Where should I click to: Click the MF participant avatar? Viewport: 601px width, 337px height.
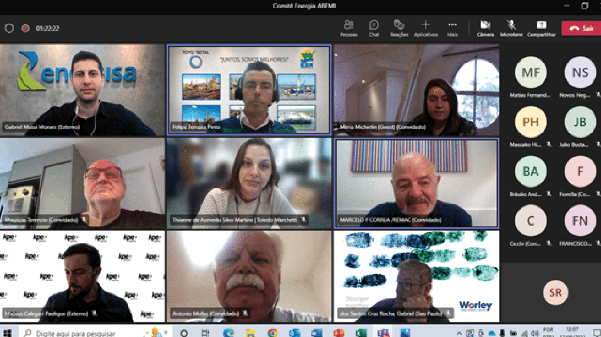530,72
